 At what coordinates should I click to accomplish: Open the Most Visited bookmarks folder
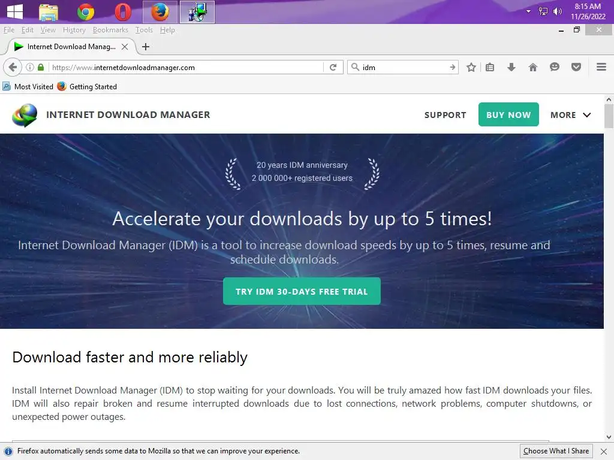click(28, 86)
